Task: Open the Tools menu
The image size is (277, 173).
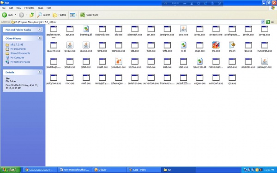Action: tap(41, 8)
